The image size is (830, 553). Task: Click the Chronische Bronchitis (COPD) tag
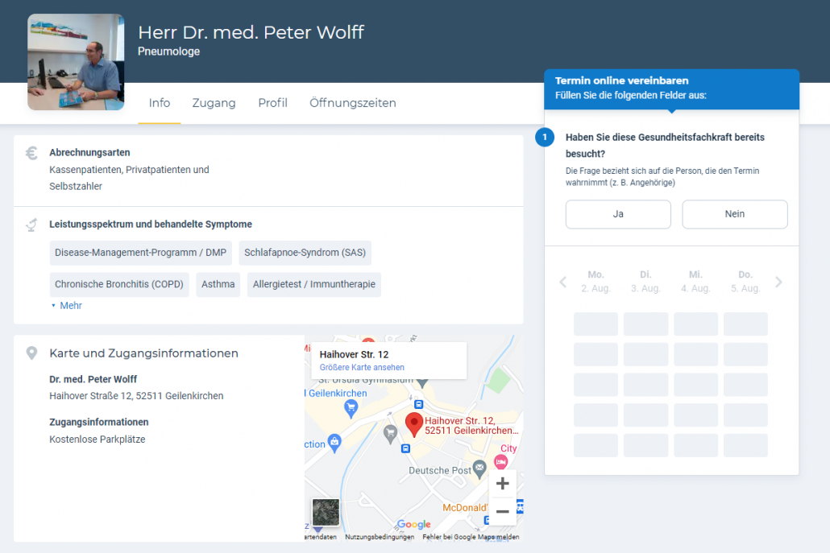[119, 284]
